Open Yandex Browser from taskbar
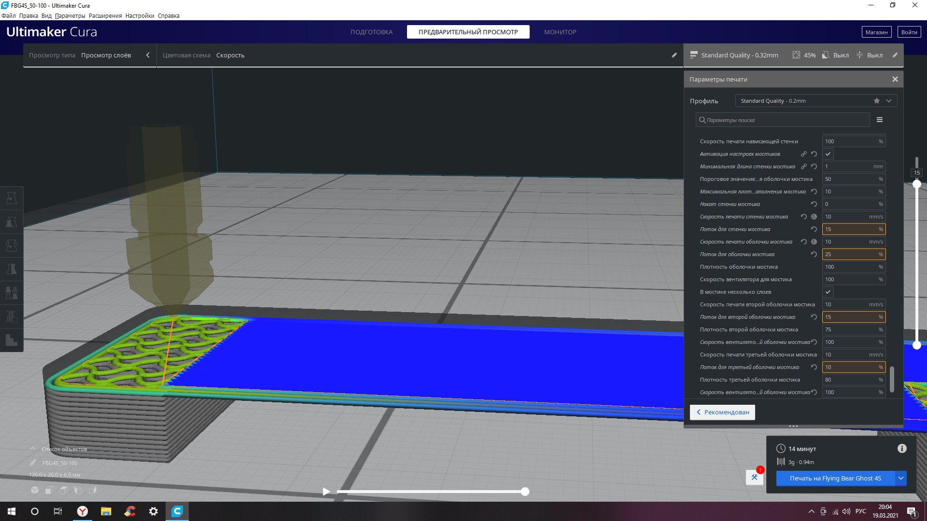 coord(83,511)
